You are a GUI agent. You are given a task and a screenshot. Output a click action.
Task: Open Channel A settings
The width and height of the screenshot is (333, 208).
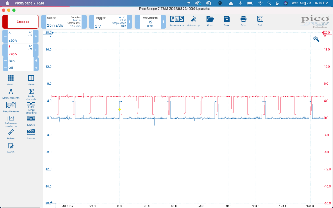[x=21, y=36]
